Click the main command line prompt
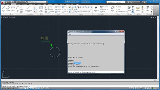160x90 pixels. click(79, 86)
